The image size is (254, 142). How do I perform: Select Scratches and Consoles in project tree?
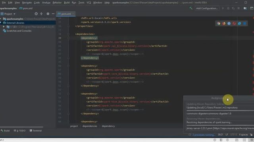(19, 31)
